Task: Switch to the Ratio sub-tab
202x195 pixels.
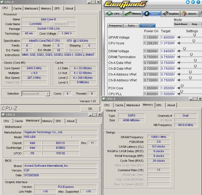Action: [131, 25]
